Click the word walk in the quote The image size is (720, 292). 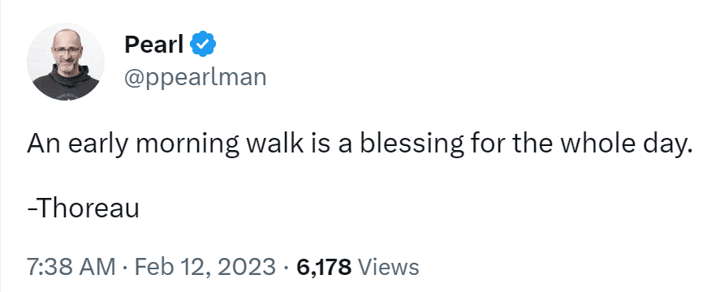[274, 144]
